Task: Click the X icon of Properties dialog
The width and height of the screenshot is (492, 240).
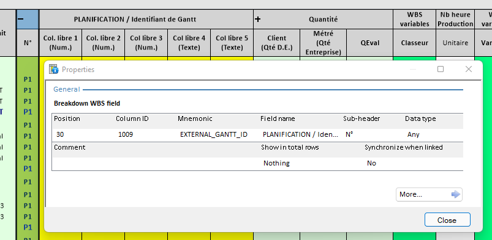Action: pos(469,69)
